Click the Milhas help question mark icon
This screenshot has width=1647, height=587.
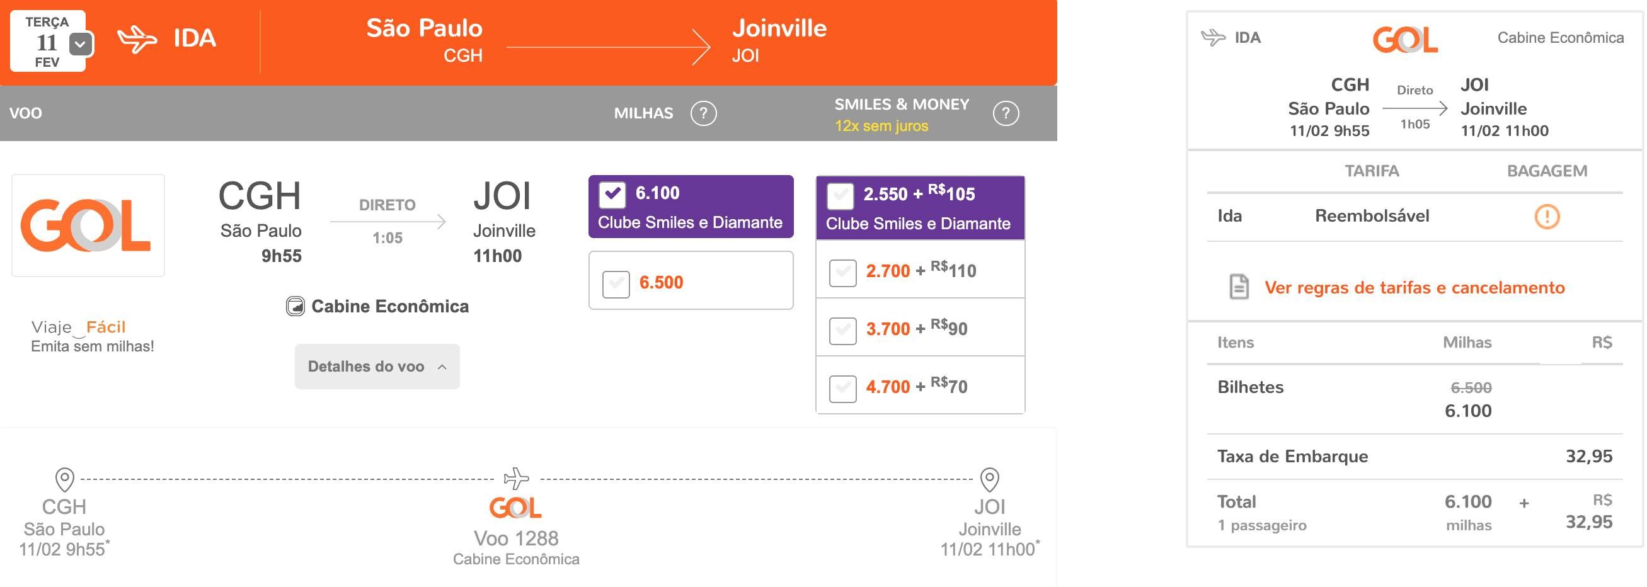703,113
